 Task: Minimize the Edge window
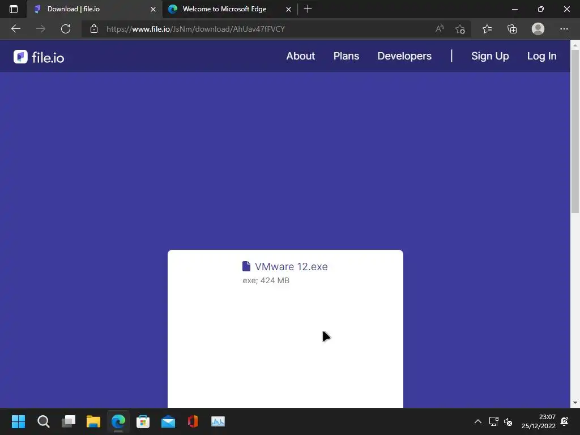click(514, 9)
